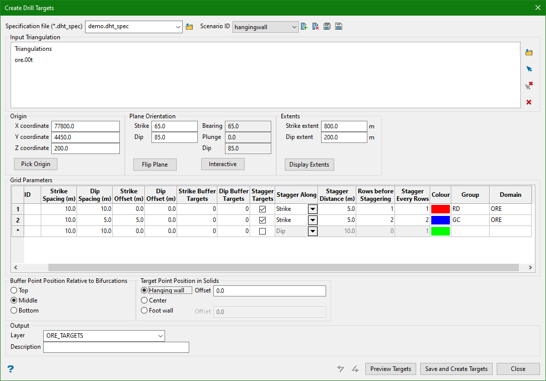Click the Strike extent input field

[x=344, y=126]
